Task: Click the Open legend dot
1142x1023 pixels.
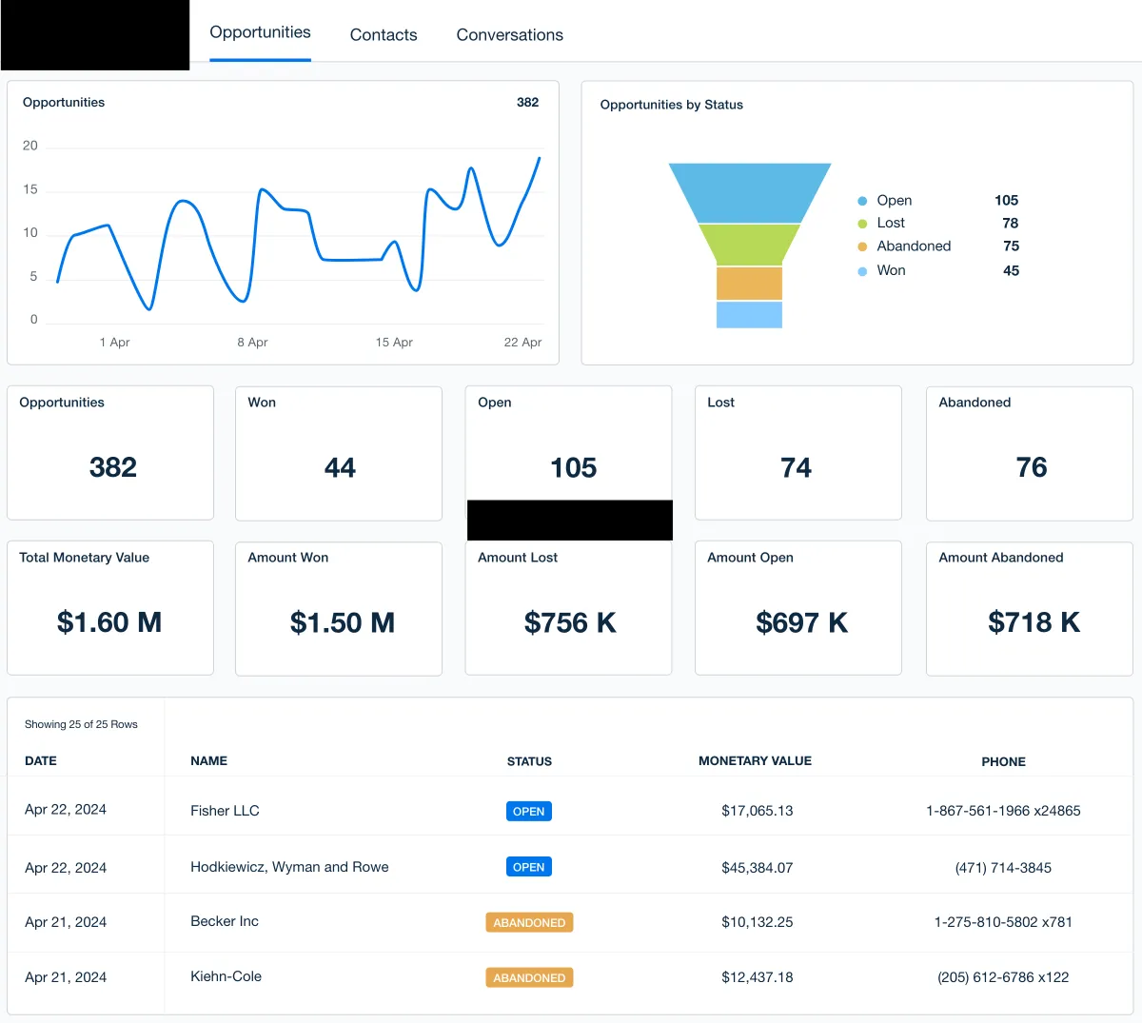Action: (x=862, y=201)
